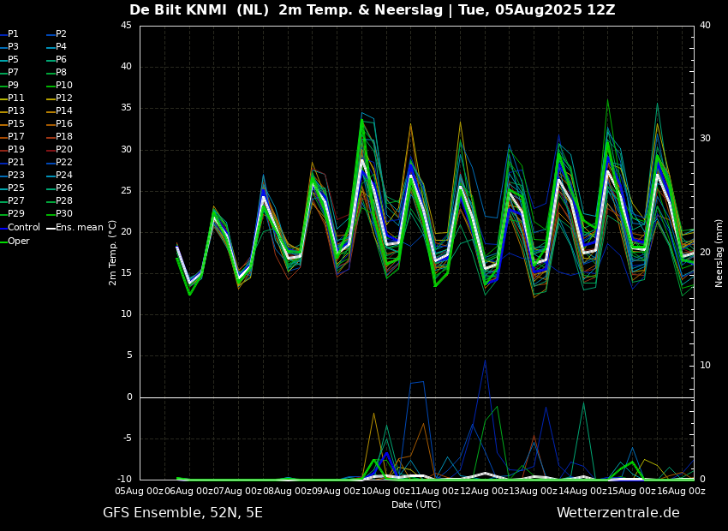This screenshot has height=531, width=728.
Task: Select the P2 legend label
Action: click(61, 34)
